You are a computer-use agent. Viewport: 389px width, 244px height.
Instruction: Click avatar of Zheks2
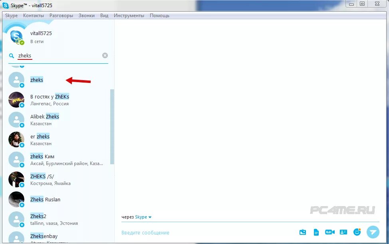16,219
